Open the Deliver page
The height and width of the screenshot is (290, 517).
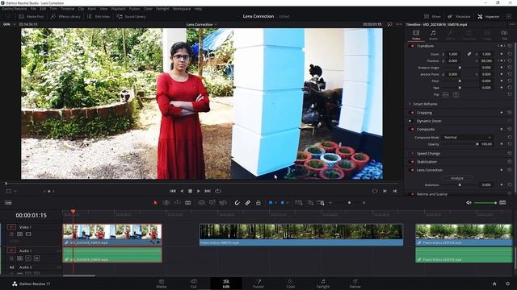coord(355,284)
